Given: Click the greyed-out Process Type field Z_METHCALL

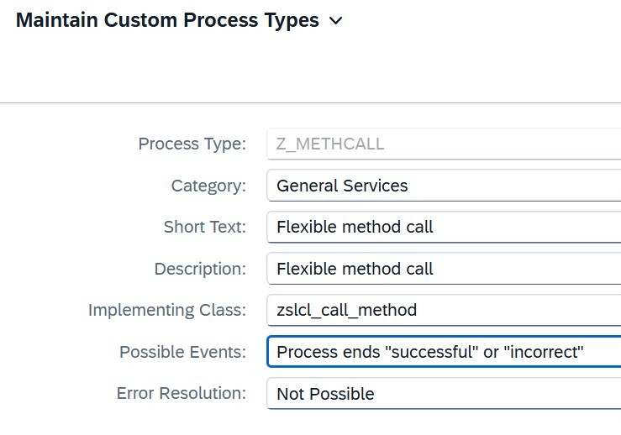Looking at the screenshot, I should pos(444,144).
